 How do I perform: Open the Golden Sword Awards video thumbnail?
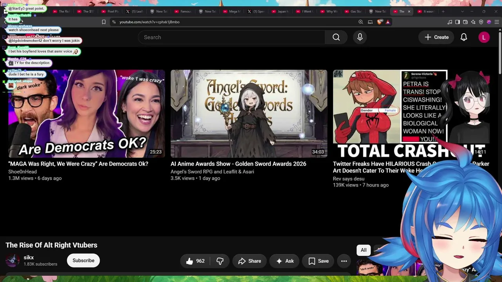click(249, 114)
